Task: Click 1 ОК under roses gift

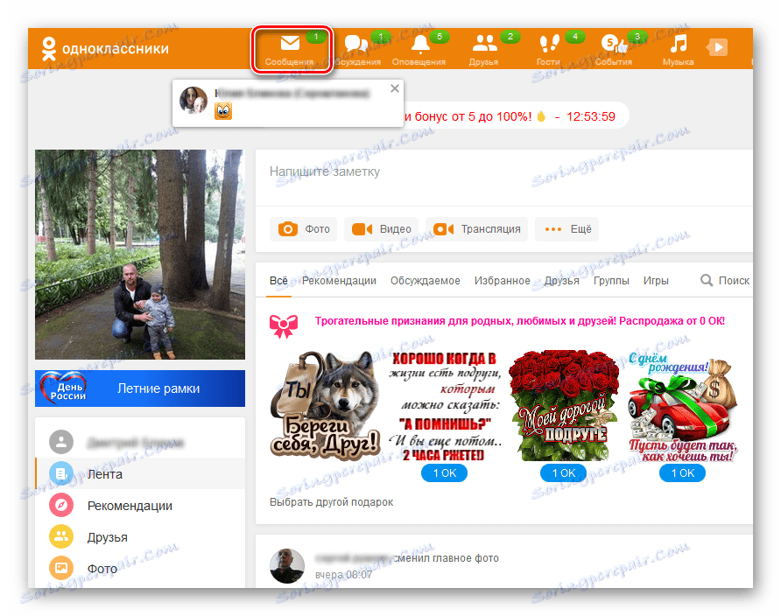Action: (x=563, y=473)
